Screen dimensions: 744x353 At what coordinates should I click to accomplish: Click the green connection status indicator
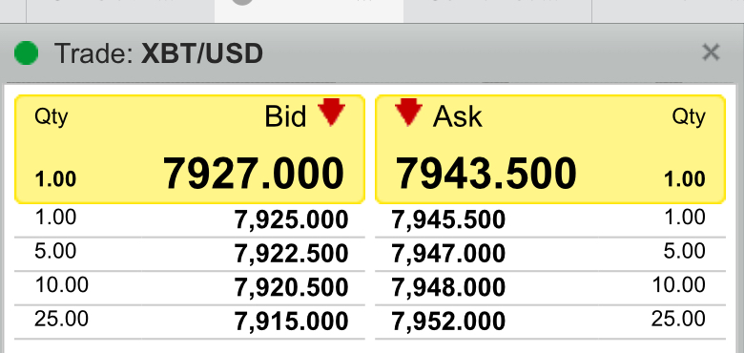(26, 52)
